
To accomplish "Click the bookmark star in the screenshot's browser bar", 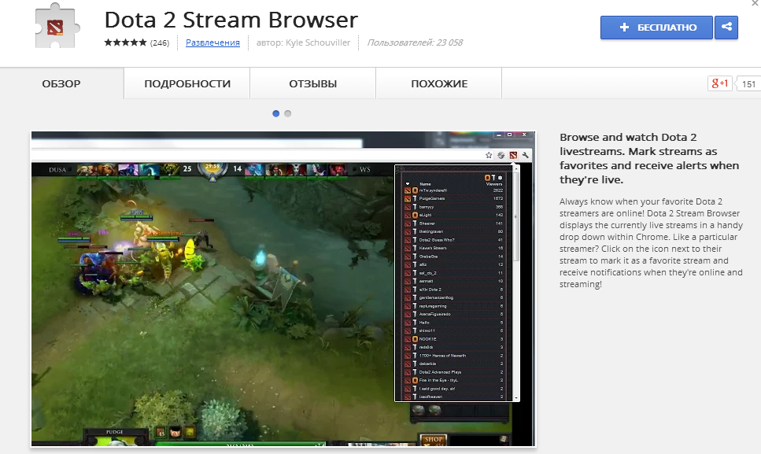I will (x=489, y=155).
